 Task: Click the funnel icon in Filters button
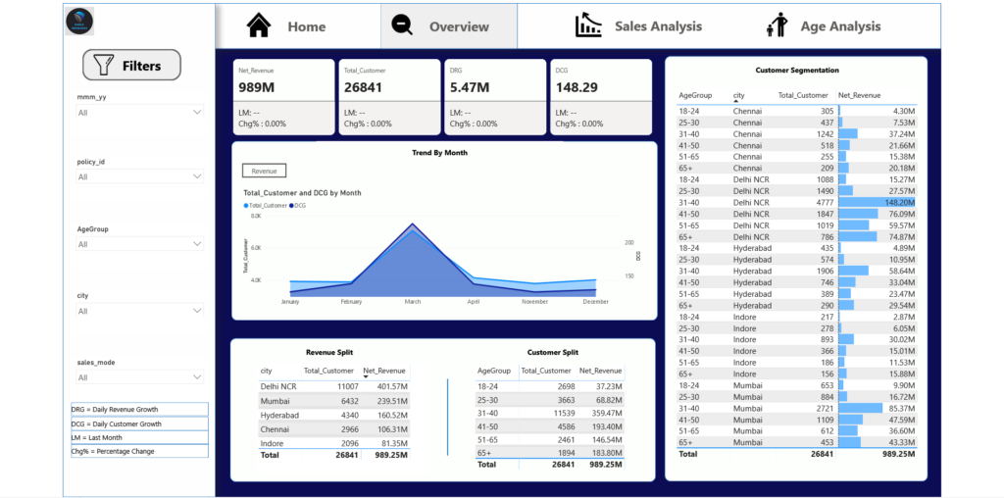pos(103,66)
